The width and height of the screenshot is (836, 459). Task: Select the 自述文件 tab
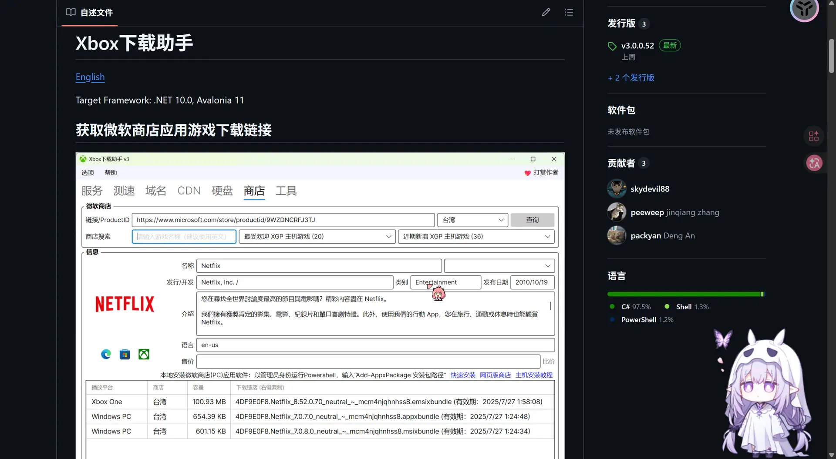[x=90, y=13]
